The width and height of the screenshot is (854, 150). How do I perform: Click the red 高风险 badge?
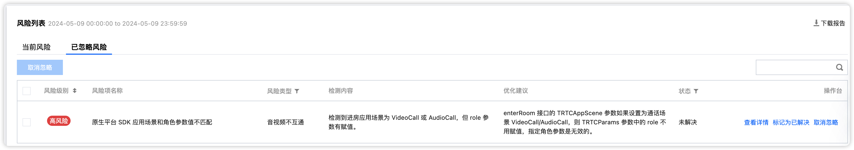pos(59,121)
